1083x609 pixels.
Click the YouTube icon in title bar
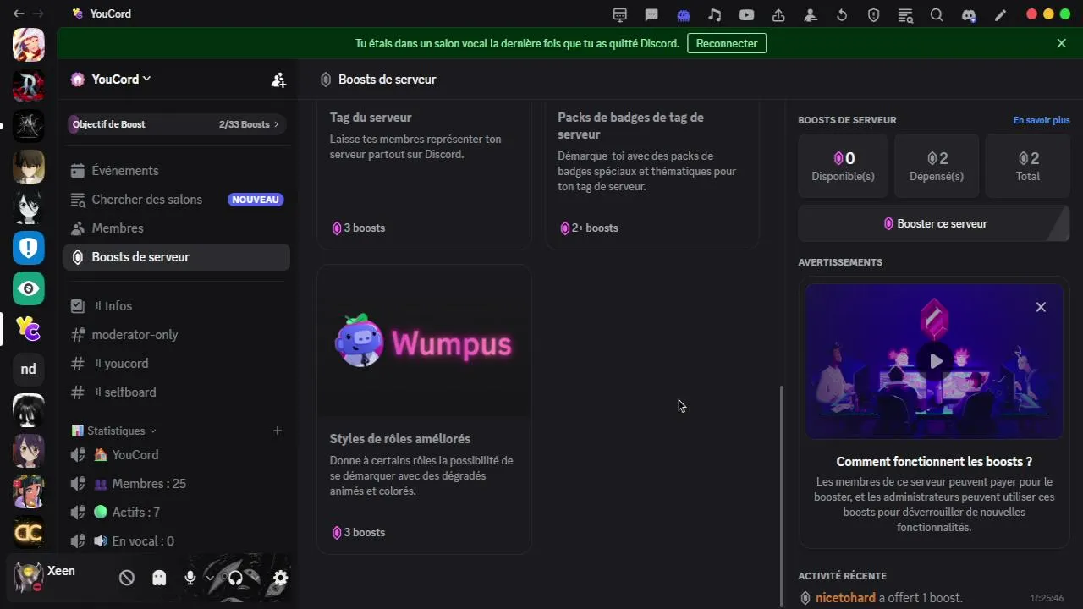(x=746, y=14)
